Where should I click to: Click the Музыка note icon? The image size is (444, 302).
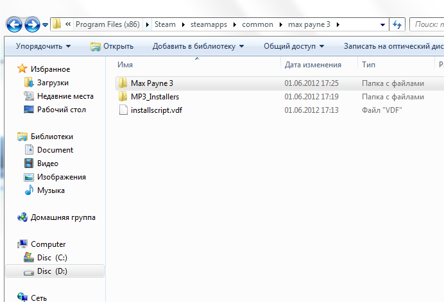pyautogui.click(x=29, y=190)
